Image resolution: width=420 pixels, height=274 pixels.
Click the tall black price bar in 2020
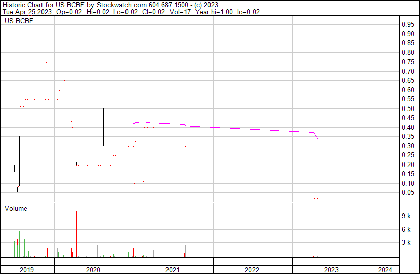[x=104, y=127]
